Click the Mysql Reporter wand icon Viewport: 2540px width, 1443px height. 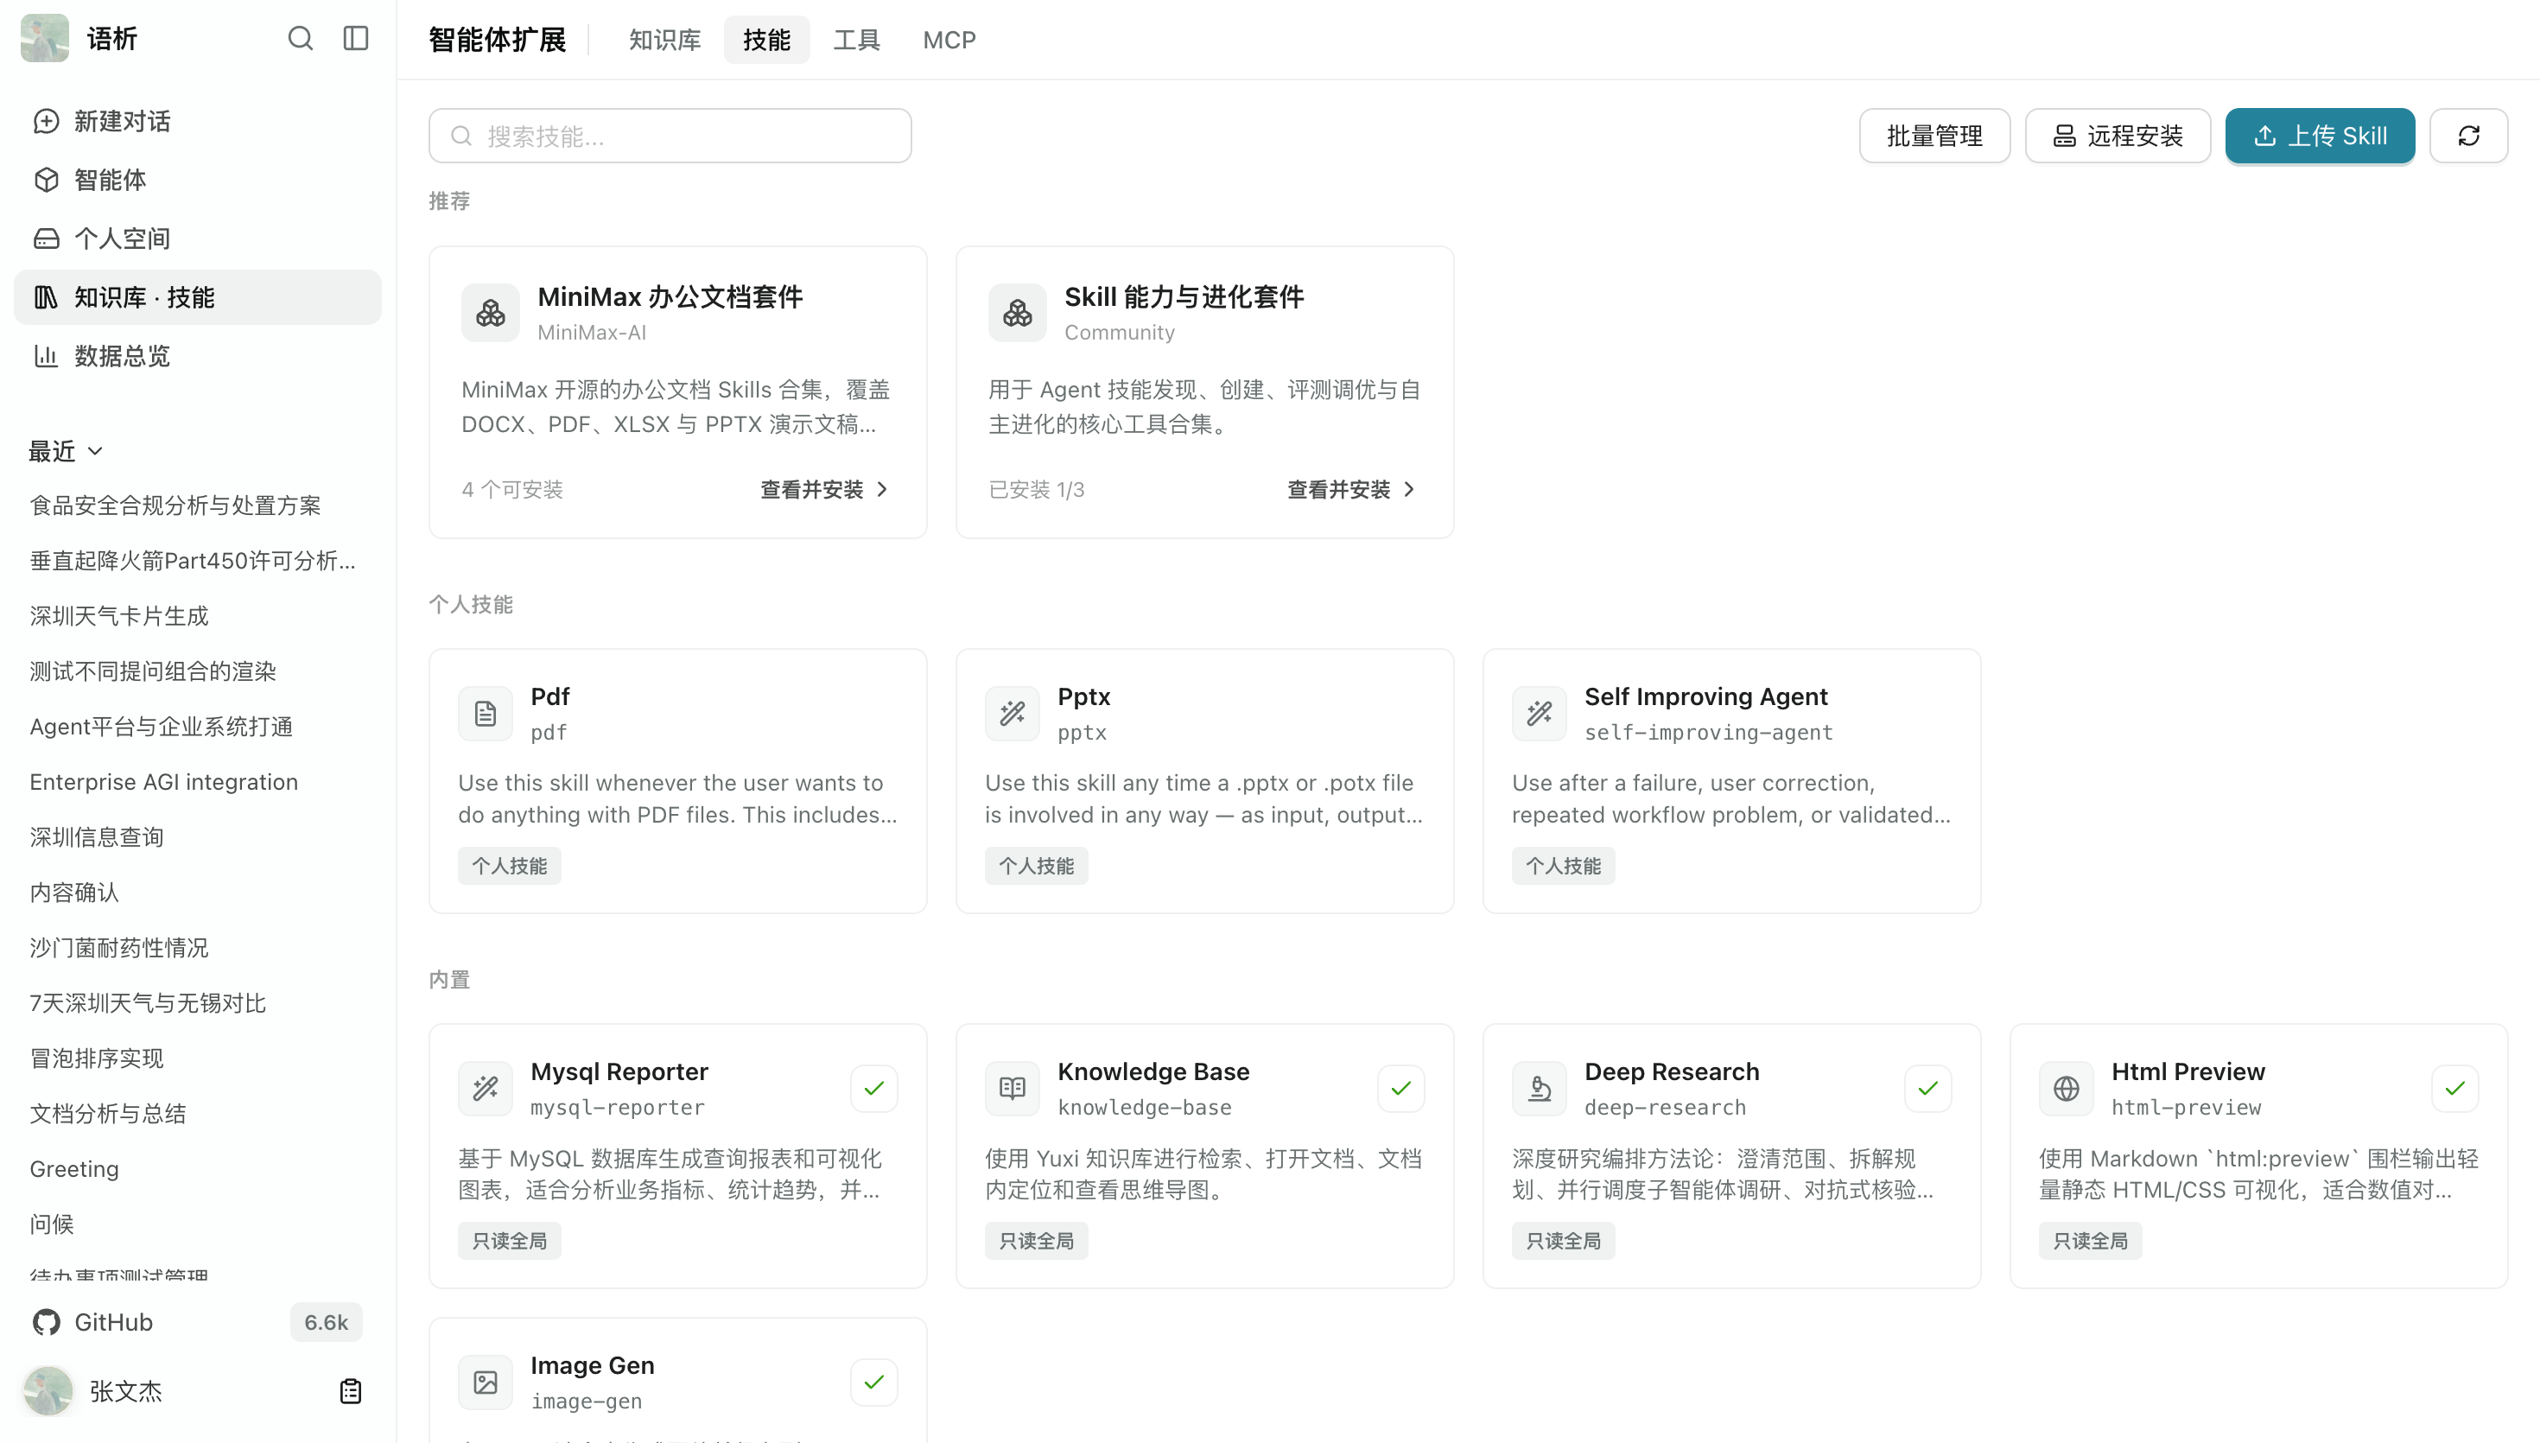[x=486, y=1088]
